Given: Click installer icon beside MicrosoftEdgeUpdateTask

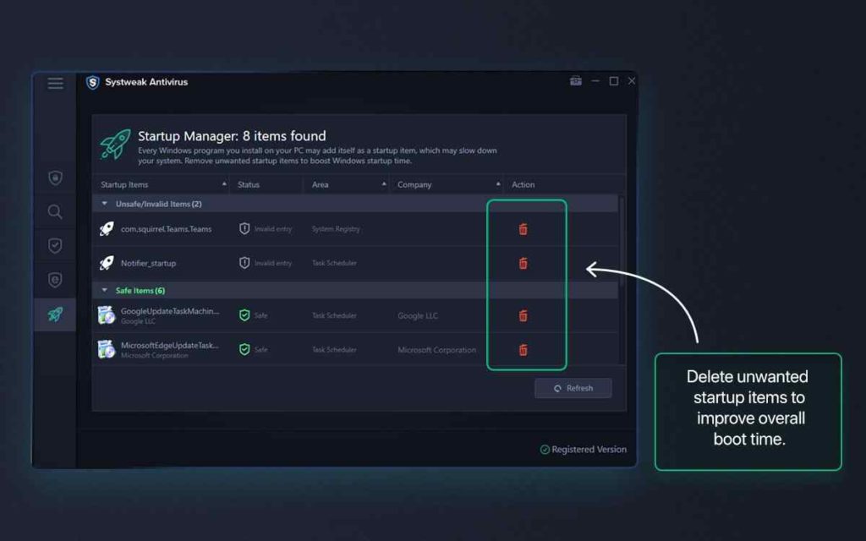Looking at the screenshot, I should tap(106, 349).
